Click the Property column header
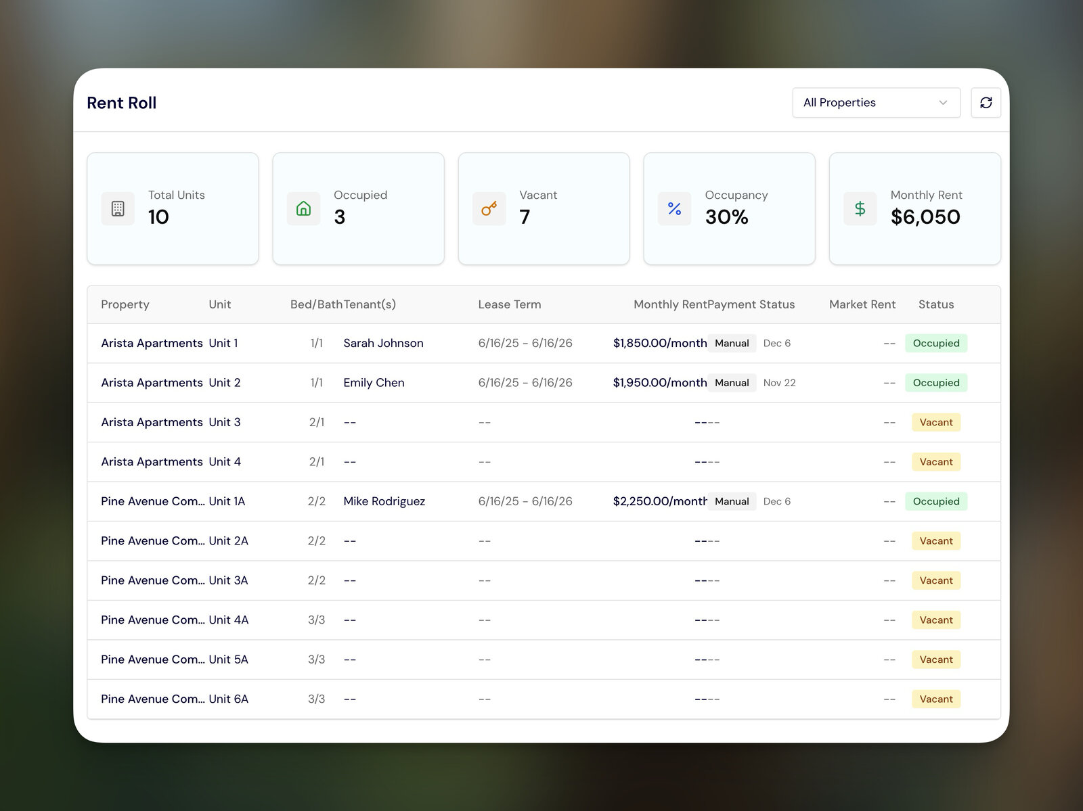Image resolution: width=1083 pixels, height=811 pixels. point(125,304)
